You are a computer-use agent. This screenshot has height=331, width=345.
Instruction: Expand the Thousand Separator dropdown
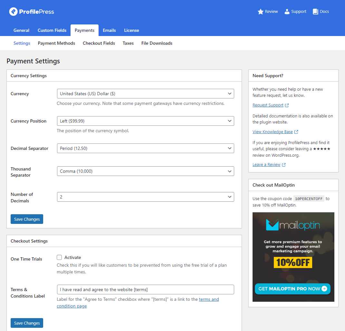point(145,171)
